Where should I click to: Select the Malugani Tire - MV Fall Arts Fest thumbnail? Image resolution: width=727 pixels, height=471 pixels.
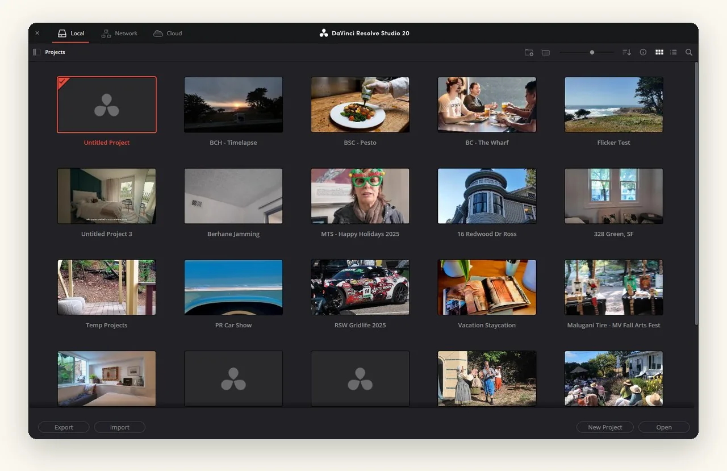(613, 287)
